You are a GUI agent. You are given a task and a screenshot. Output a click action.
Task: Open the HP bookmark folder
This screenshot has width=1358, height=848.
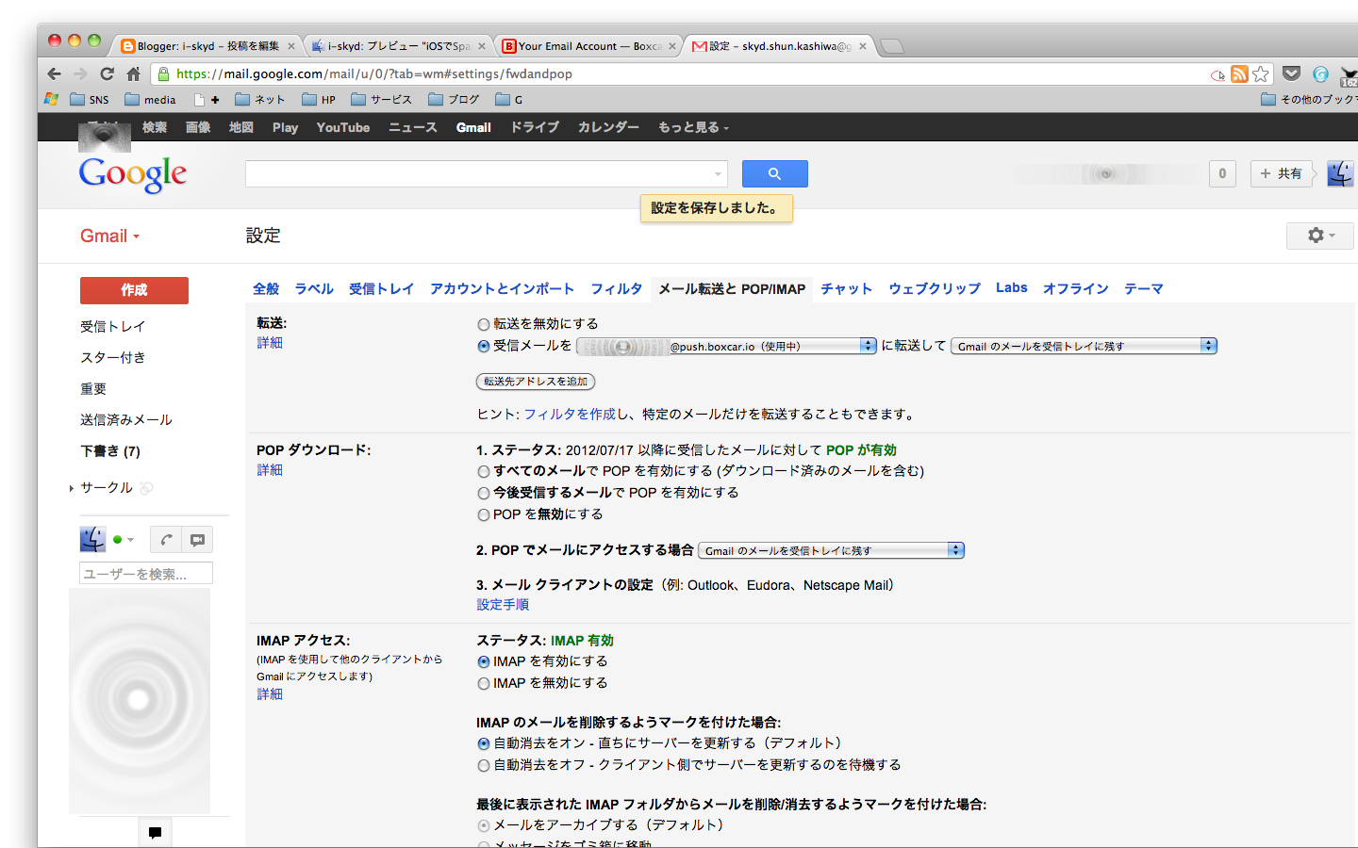coord(319,99)
